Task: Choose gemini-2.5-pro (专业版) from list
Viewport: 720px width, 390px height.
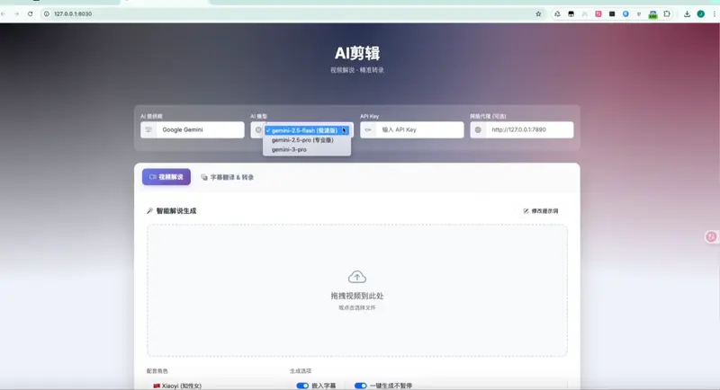Action: 302,140
